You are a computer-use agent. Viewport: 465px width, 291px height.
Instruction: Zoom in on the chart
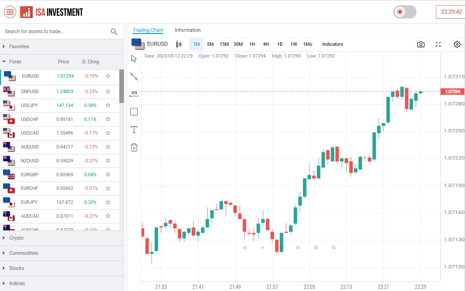click(316, 248)
